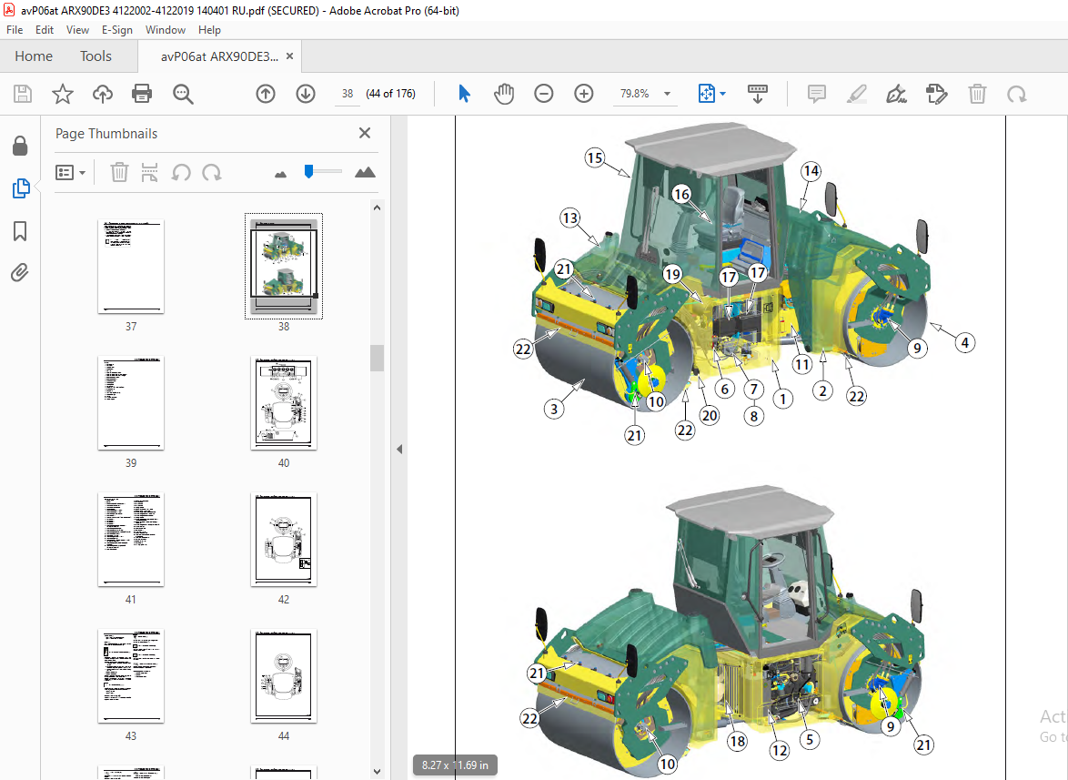Select page 42 thumbnail
The height and width of the screenshot is (780, 1068).
click(283, 539)
